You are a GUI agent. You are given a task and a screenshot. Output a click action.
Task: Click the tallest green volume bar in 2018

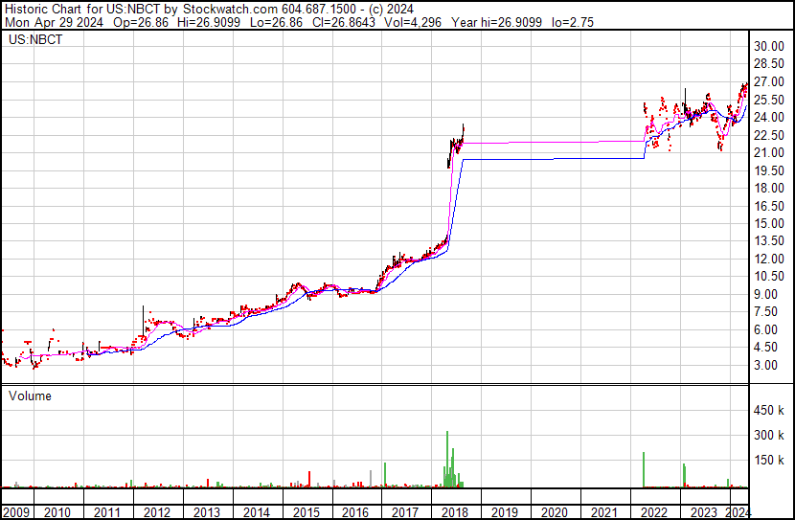[x=447, y=459]
